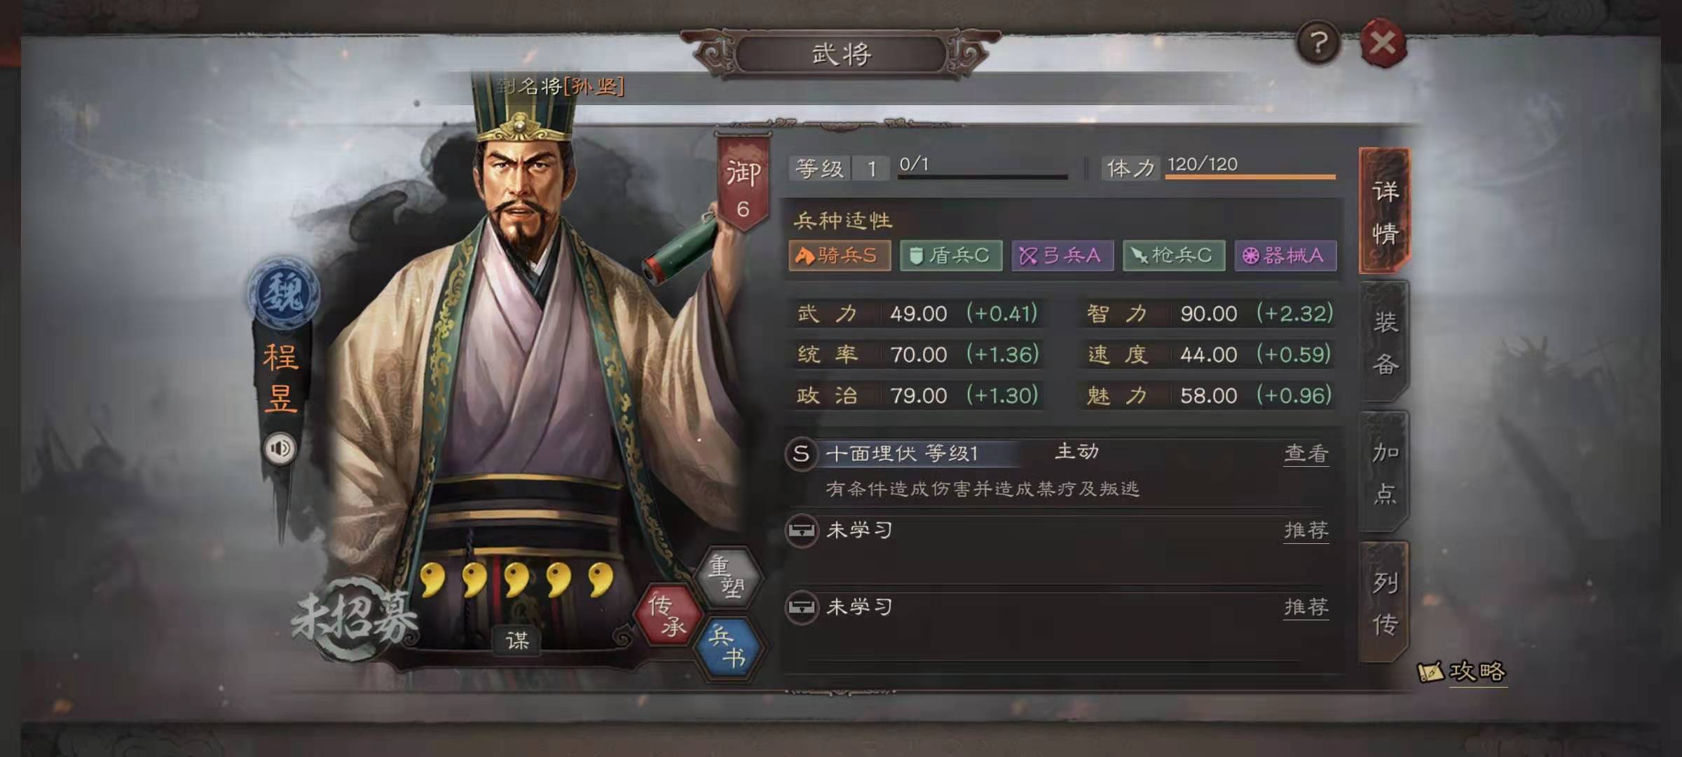Select the 骑兵S troop aptitude badge
Screen dimensions: 1682x757
click(840, 255)
